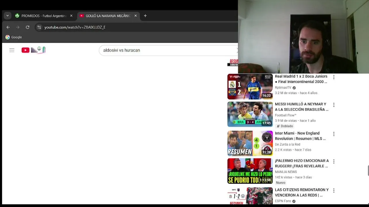Open the Google bookmark
369x207 pixels.
[14, 37]
